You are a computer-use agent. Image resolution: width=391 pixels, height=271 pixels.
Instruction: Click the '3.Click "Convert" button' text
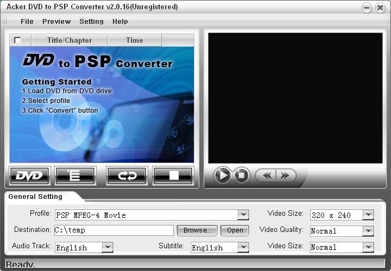click(x=60, y=110)
